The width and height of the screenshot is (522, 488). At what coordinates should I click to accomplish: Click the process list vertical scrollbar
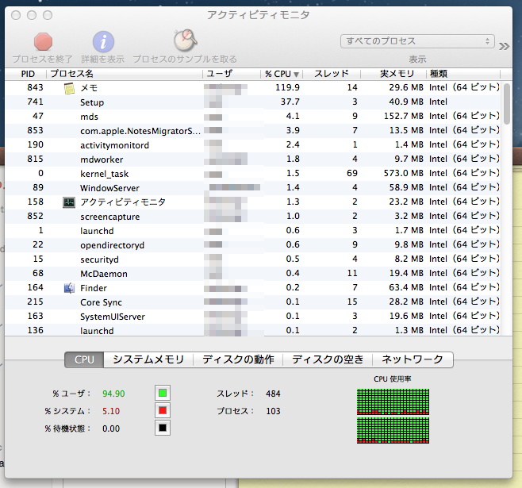507,104
